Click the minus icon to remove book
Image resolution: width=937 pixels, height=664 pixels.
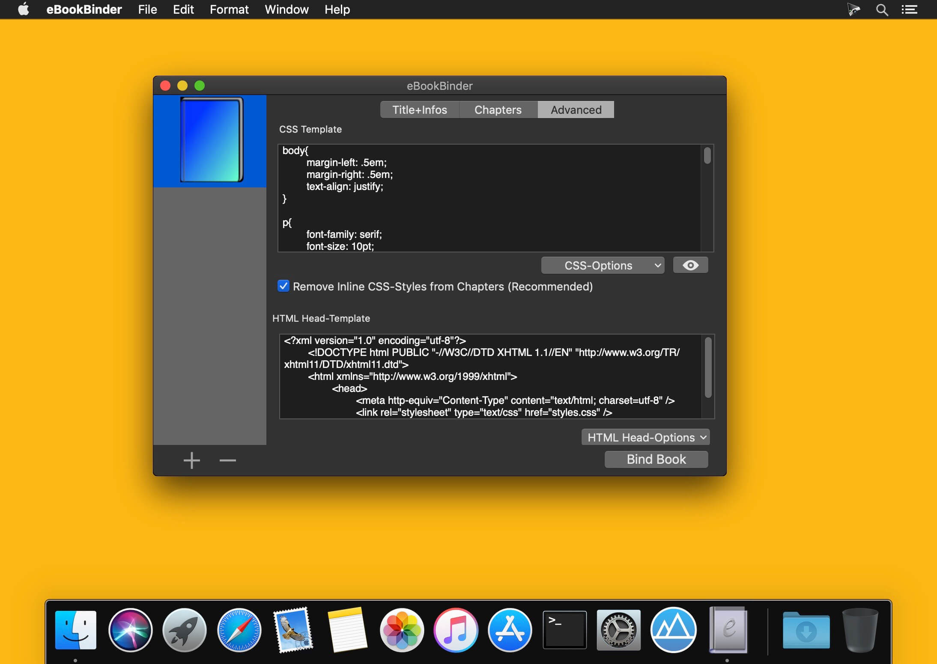click(227, 461)
